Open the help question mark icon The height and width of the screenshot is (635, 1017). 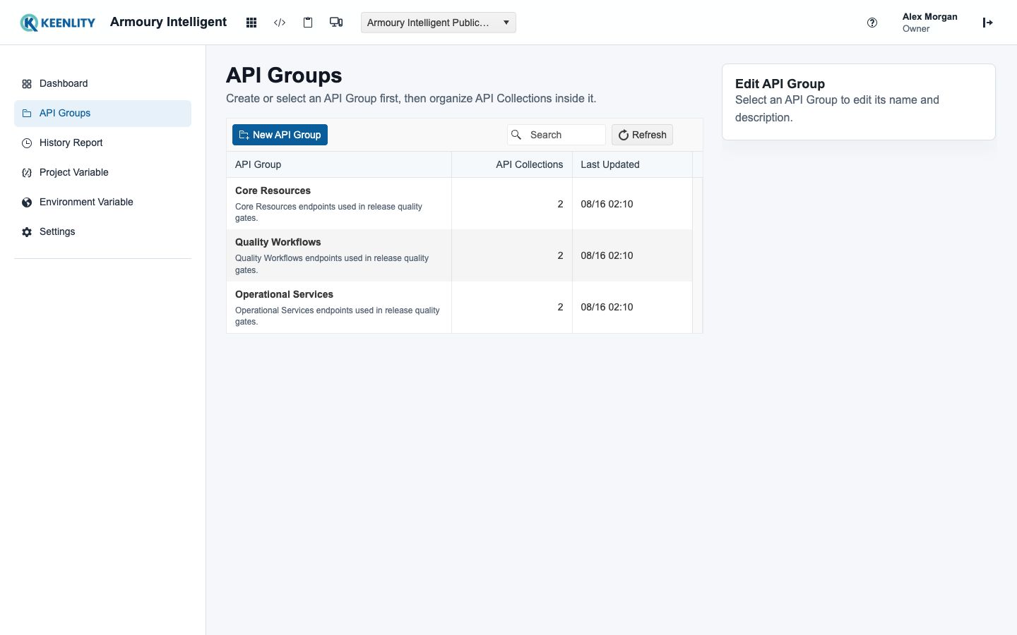pos(872,23)
